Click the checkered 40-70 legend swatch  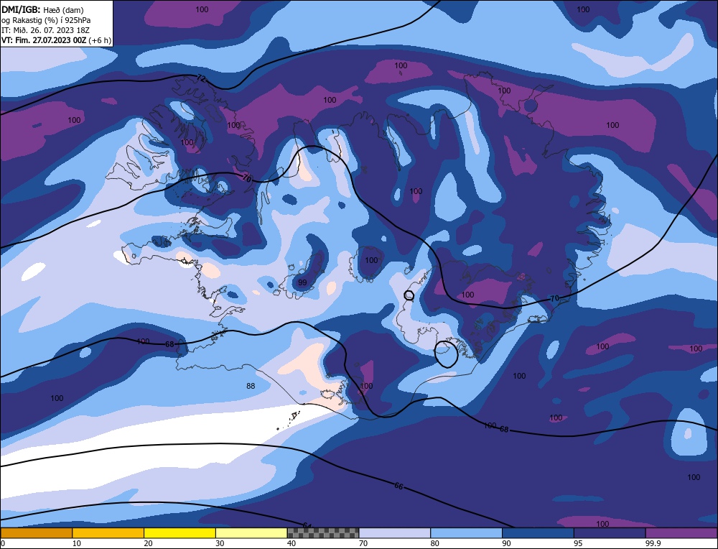point(323,533)
